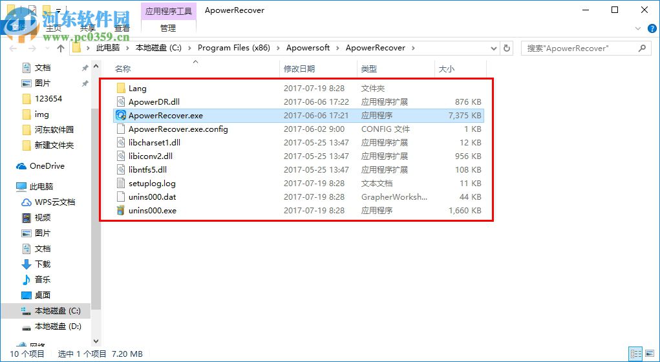Click the 2017-06-02 9:00 date cell

(x=314, y=129)
